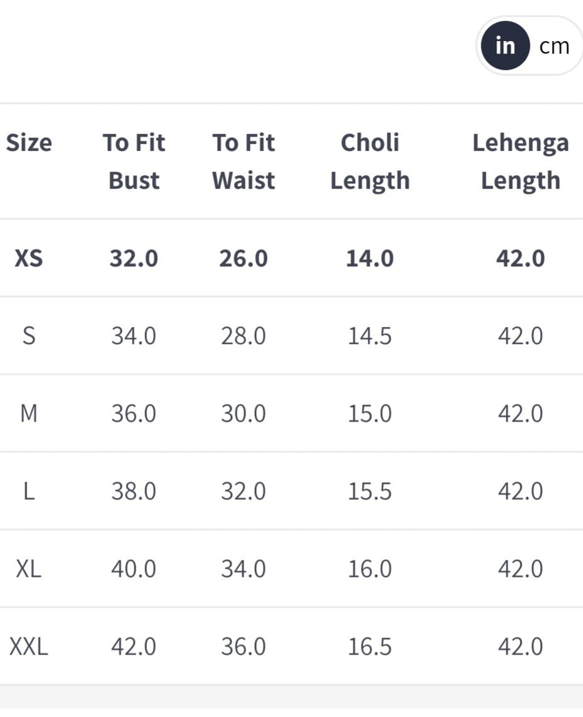This screenshot has height=717, width=583.
Task: Choose the M size row label
Action: click(x=29, y=413)
